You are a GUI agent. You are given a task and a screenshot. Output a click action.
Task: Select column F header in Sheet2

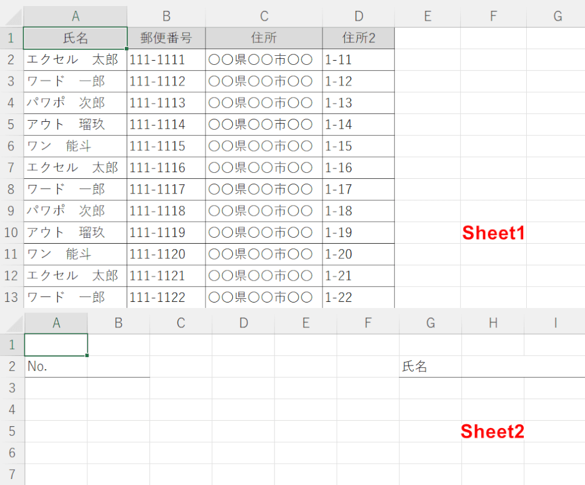coord(368,323)
